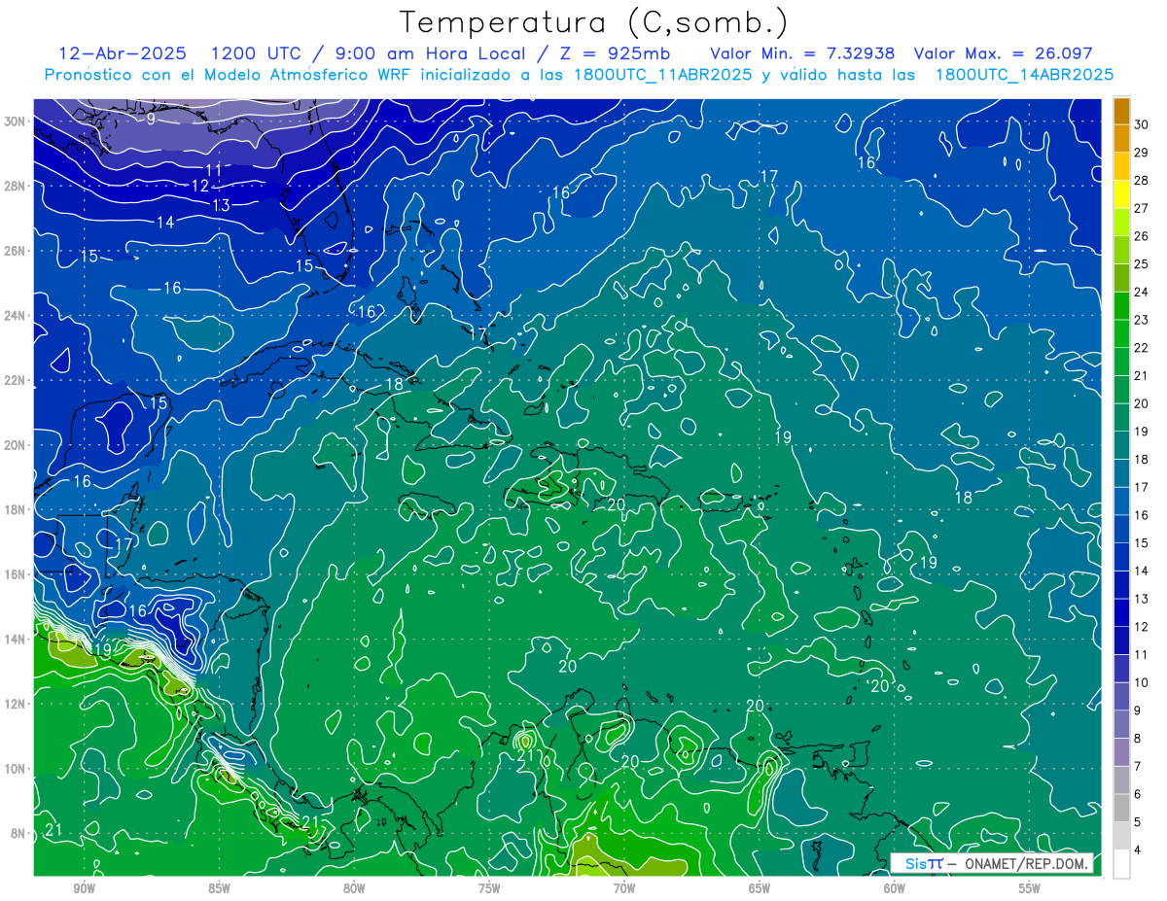Click initialization time "1800UTC_11ABR2025"
Screen dimensions: 1167x901
(x=662, y=75)
